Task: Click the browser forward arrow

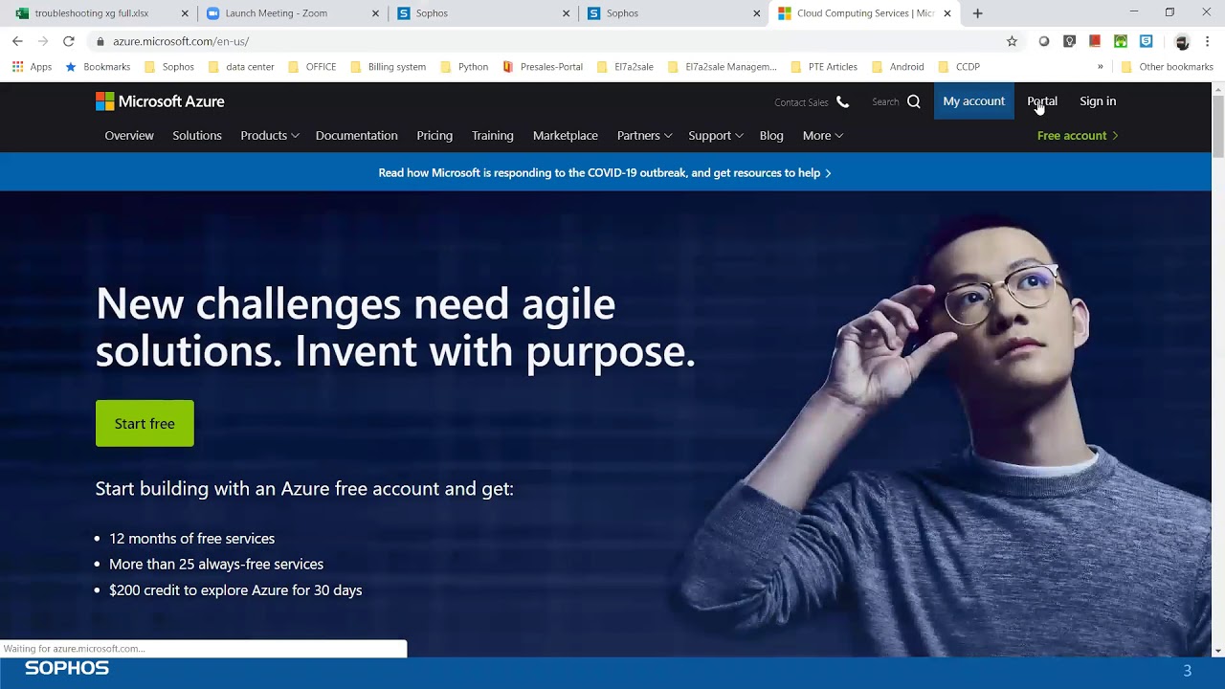Action: 43,41
